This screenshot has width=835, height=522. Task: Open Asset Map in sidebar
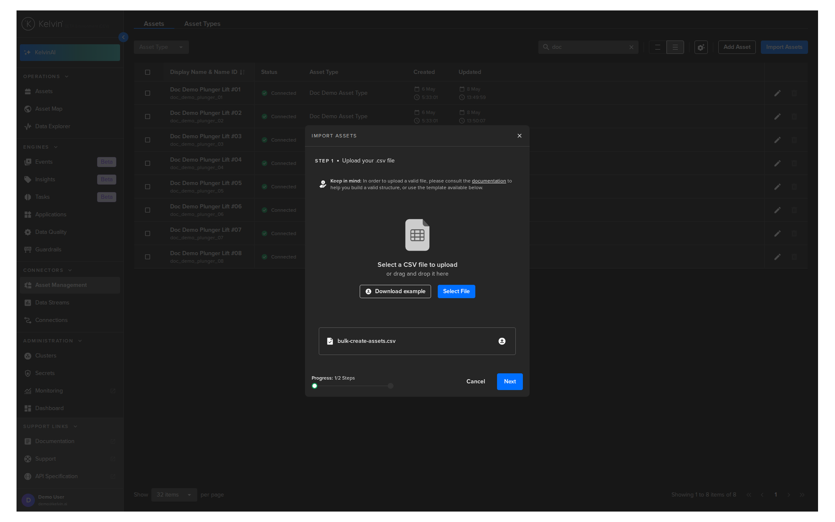point(70,109)
